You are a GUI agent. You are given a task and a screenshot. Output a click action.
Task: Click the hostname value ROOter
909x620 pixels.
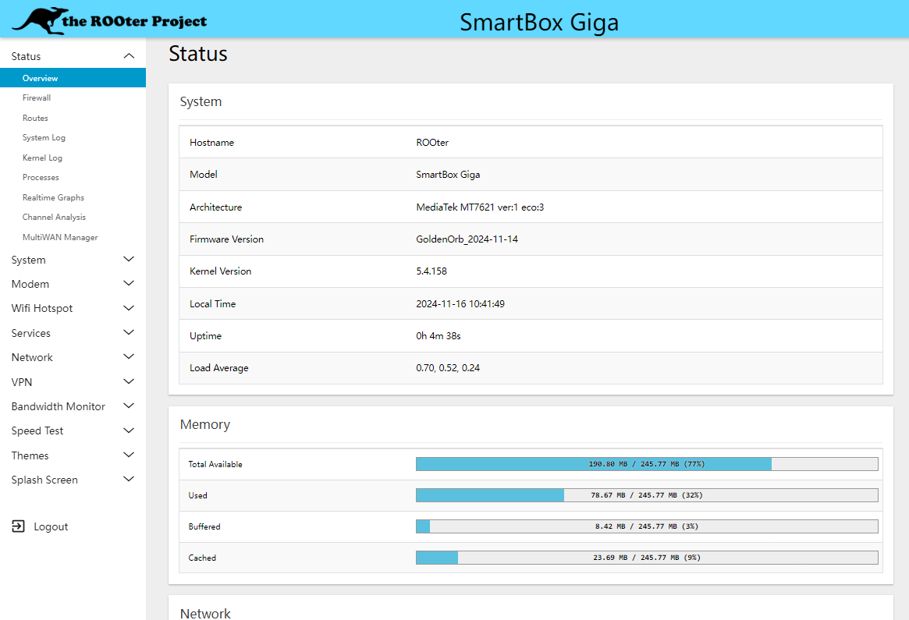pyautogui.click(x=432, y=143)
